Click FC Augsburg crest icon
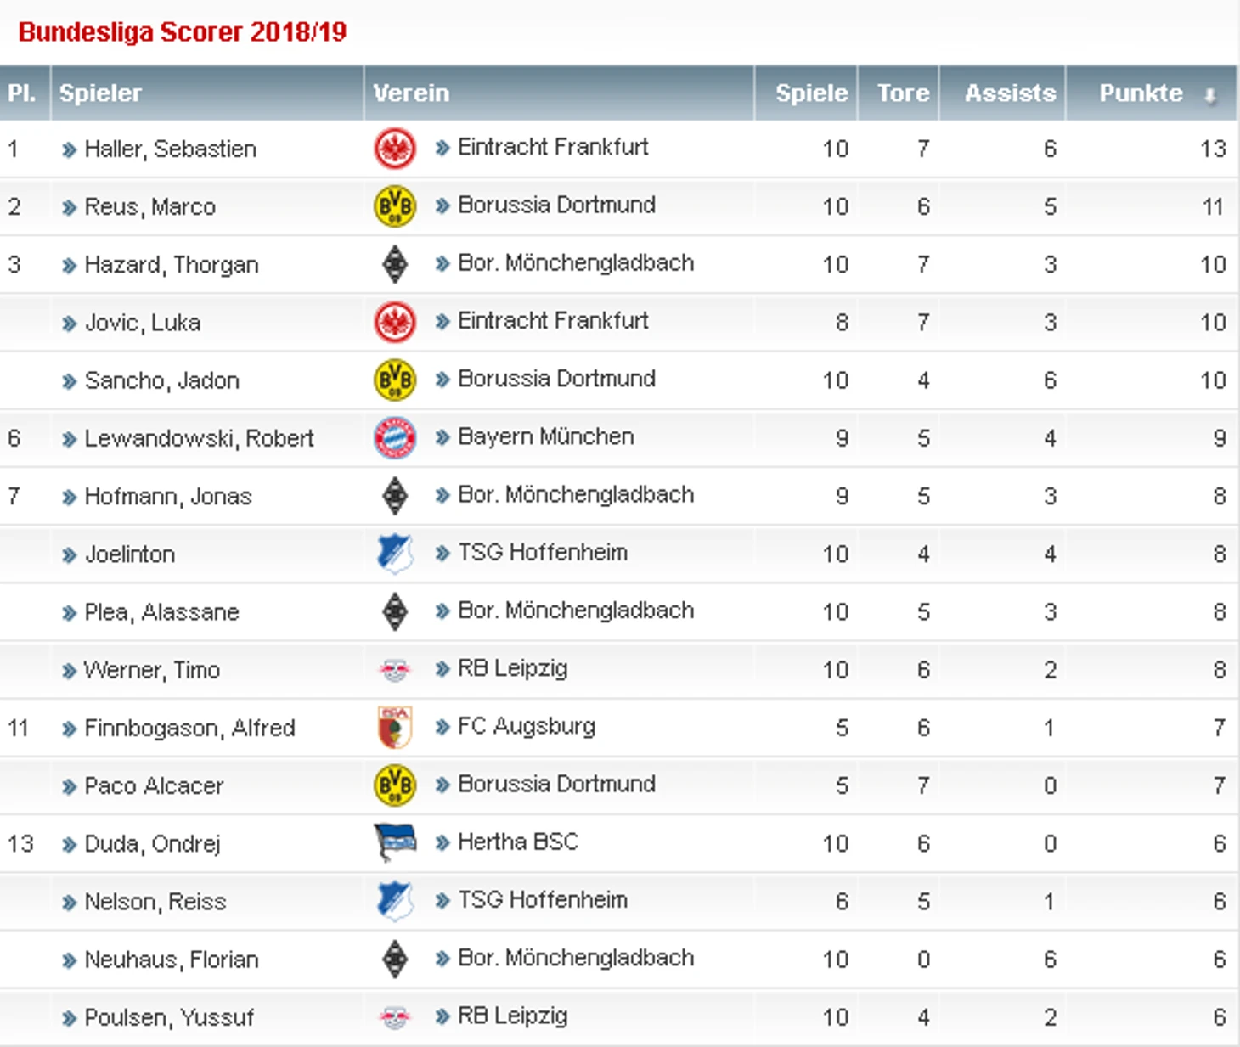The width and height of the screenshot is (1240, 1047). tap(395, 728)
